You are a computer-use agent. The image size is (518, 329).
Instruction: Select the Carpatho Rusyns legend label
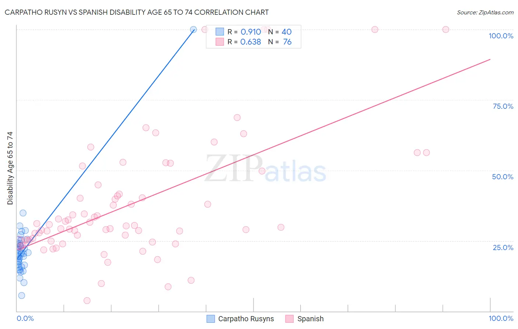coord(246,319)
